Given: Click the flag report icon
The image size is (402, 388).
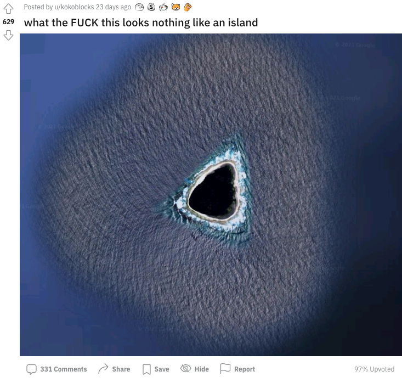Looking at the screenshot, I should point(225,368).
